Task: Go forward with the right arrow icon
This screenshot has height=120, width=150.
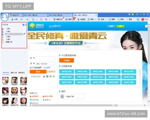Action: click(27, 19)
